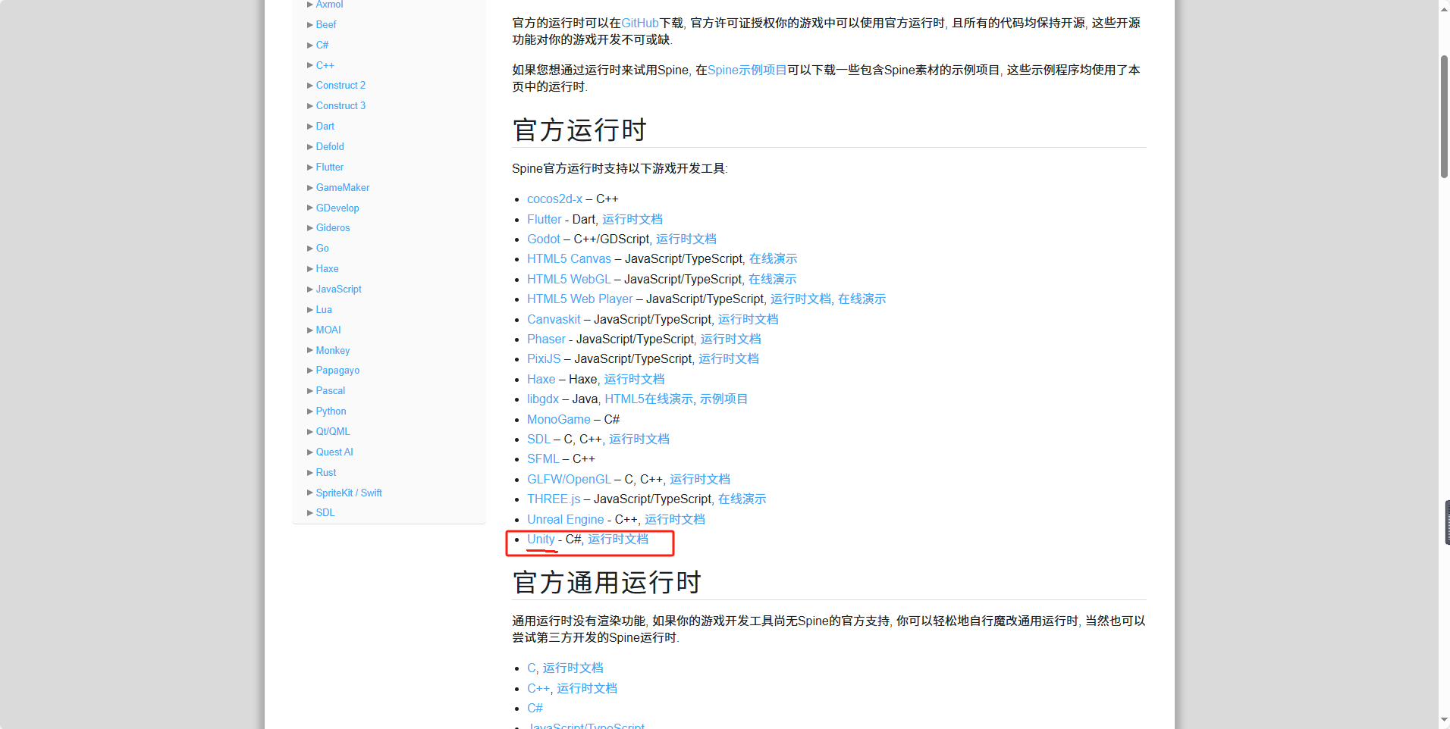
Task: Open the Unity runtime link
Action: 541,539
